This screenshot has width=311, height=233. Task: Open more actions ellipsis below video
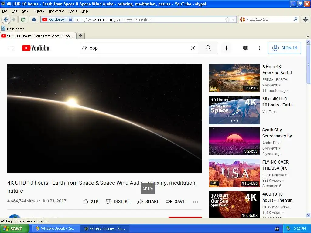pyautogui.click(x=196, y=202)
